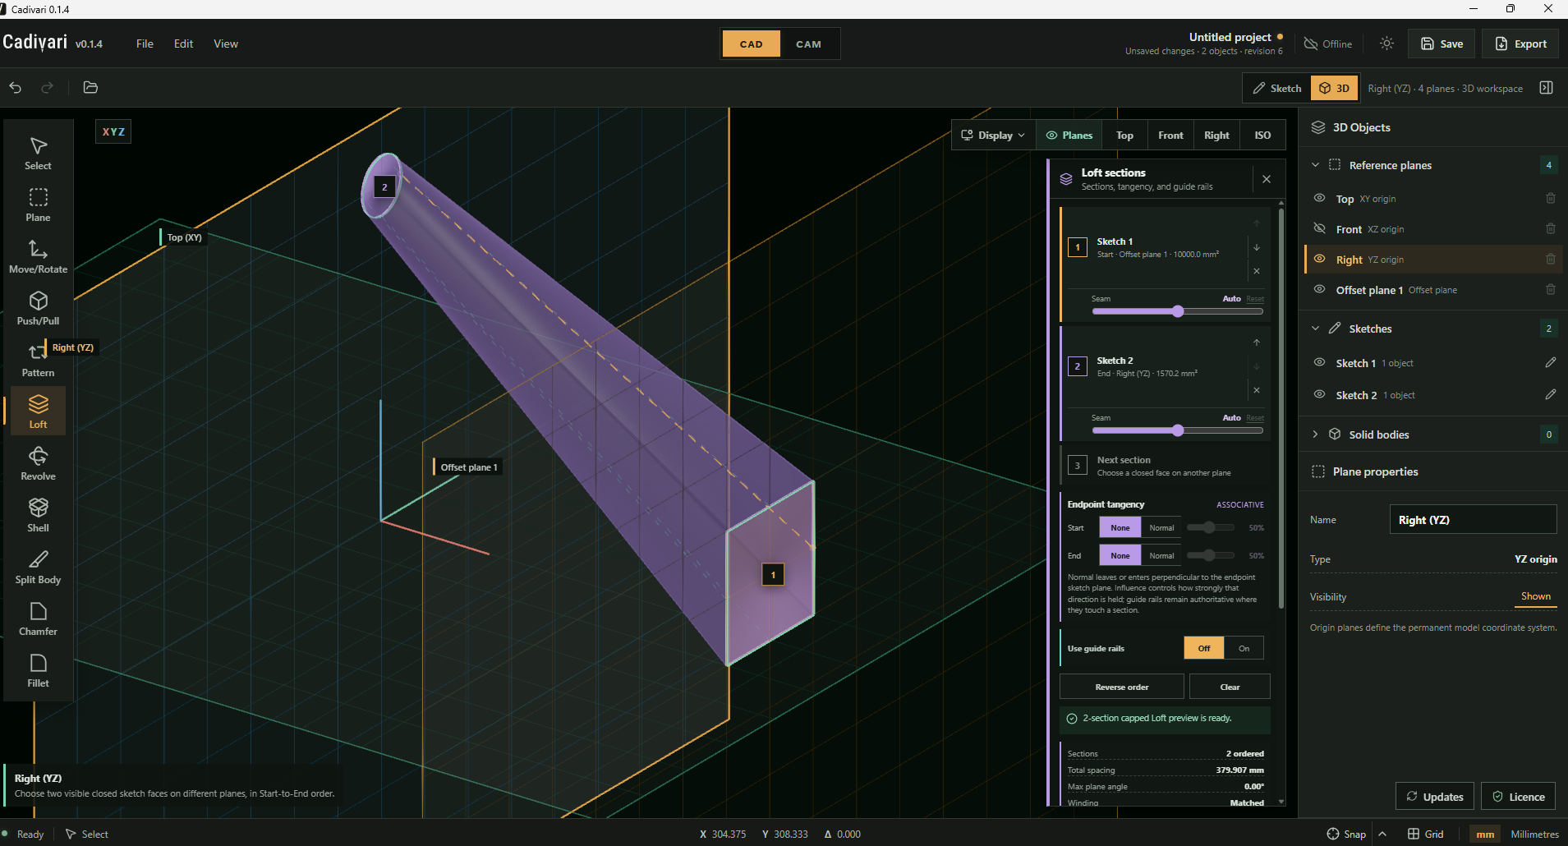This screenshot has height=846, width=1568.
Task: Select the Split Body tool
Action: pyautogui.click(x=38, y=568)
